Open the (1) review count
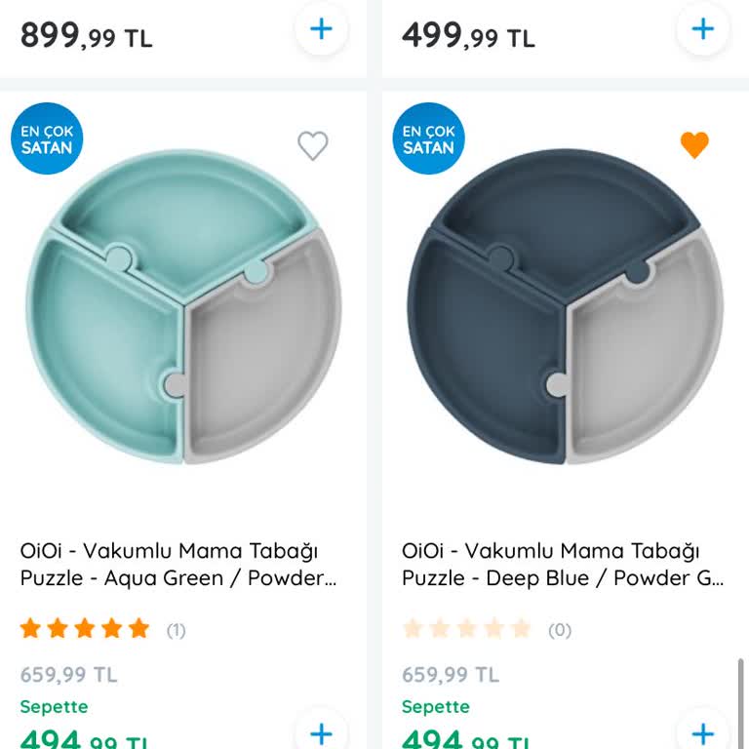Screen dimensions: 749x749 (177, 631)
